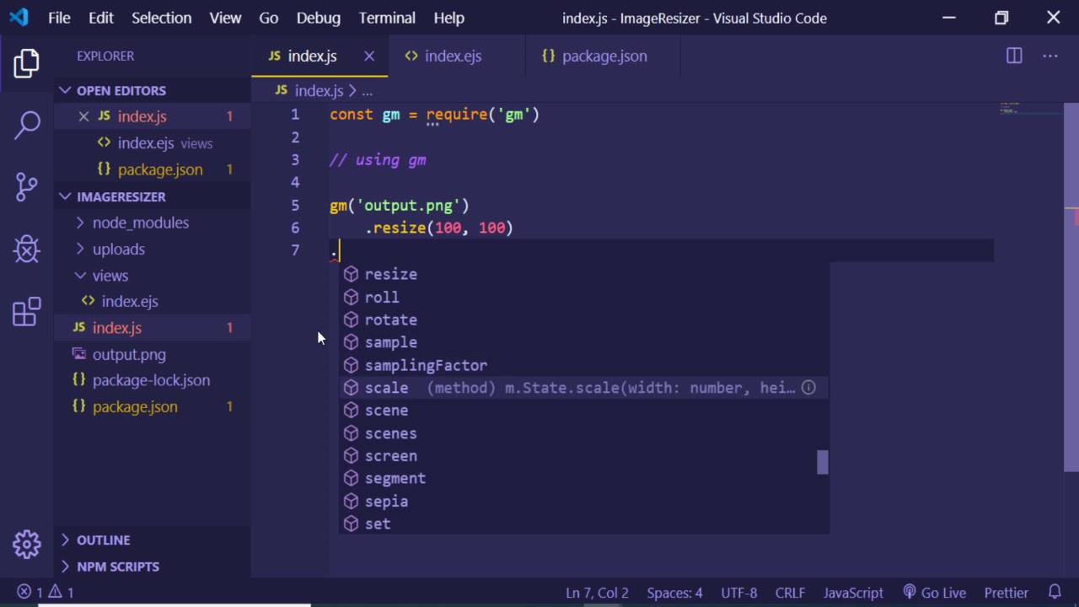Collapse the OPEN EDITORS section
This screenshot has width=1079, height=607.
pos(121,90)
